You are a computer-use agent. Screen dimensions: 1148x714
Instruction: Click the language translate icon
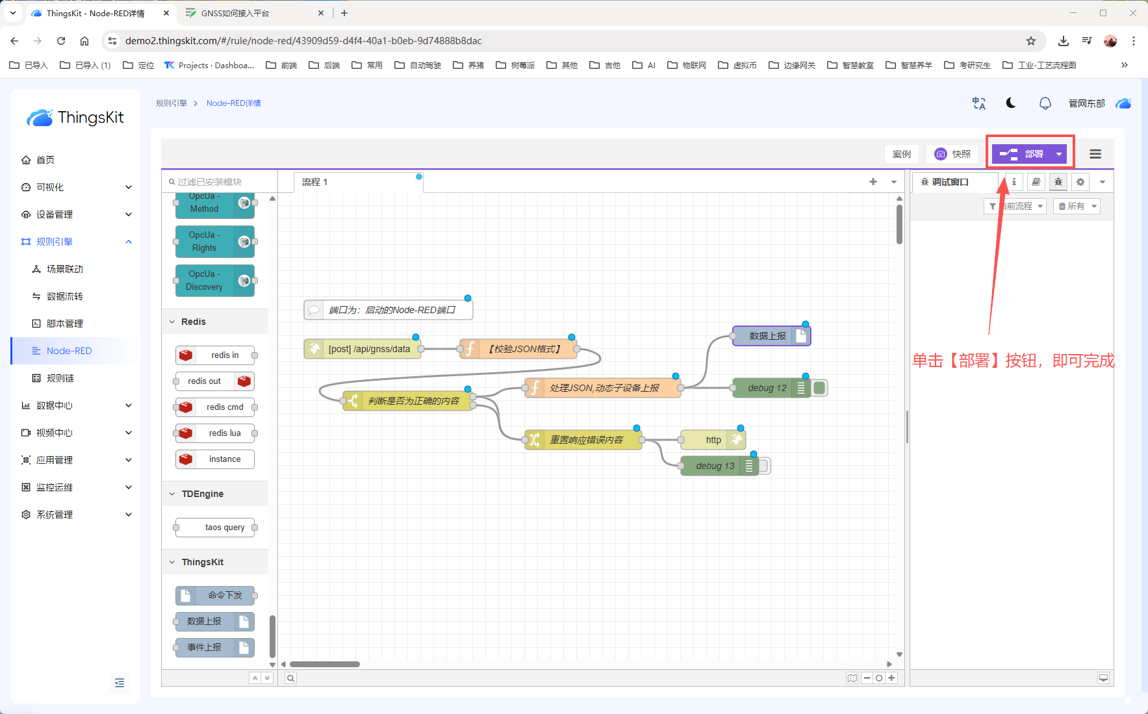978,103
